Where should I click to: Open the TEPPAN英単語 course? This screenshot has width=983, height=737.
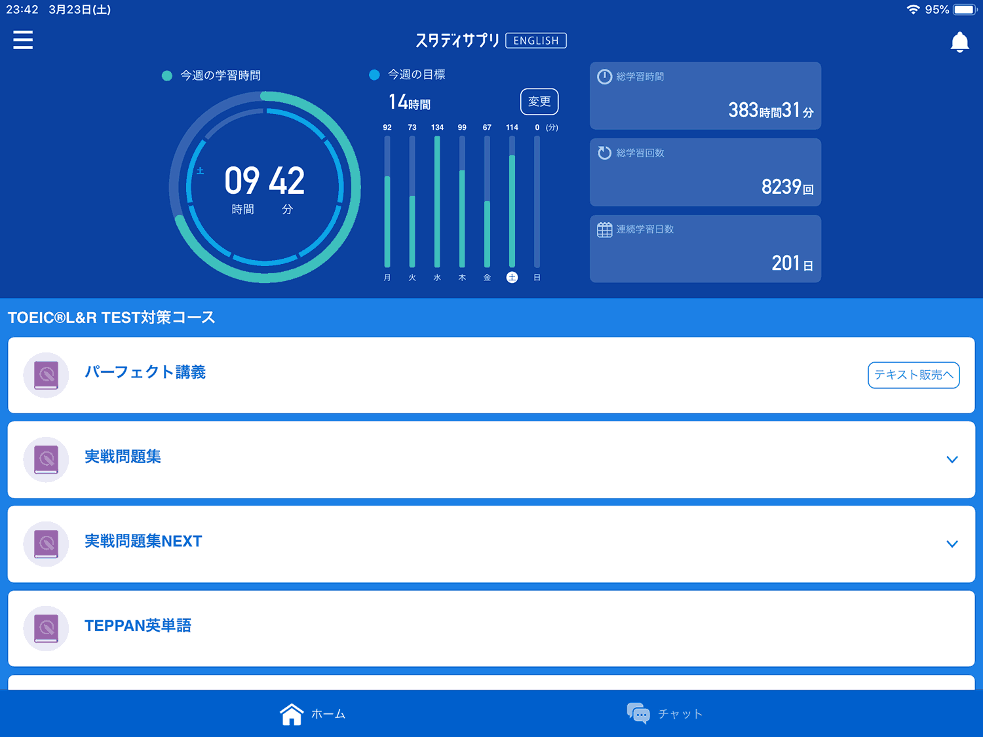pyautogui.click(x=138, y=626)
